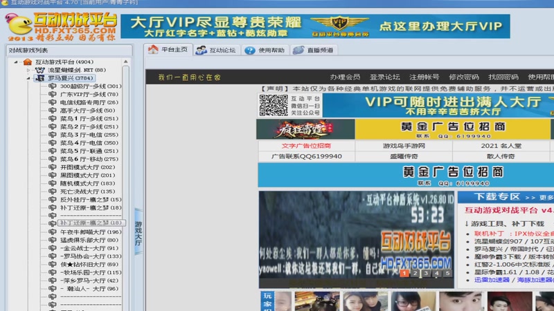Click the globe icon of 直播频道 tab
The height and width of the screenshot is (311, 554).
298,50
